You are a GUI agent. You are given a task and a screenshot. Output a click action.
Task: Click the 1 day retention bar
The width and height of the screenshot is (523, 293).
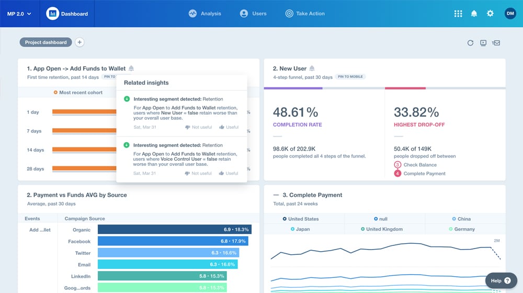[84, 112]
